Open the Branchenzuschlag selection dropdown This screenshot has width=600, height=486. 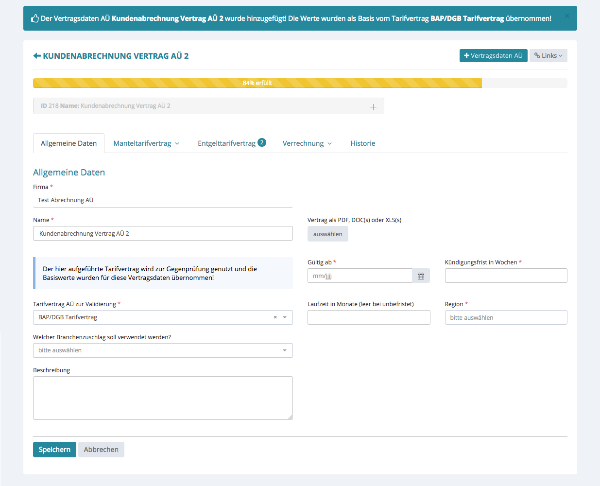click(163, 350)
